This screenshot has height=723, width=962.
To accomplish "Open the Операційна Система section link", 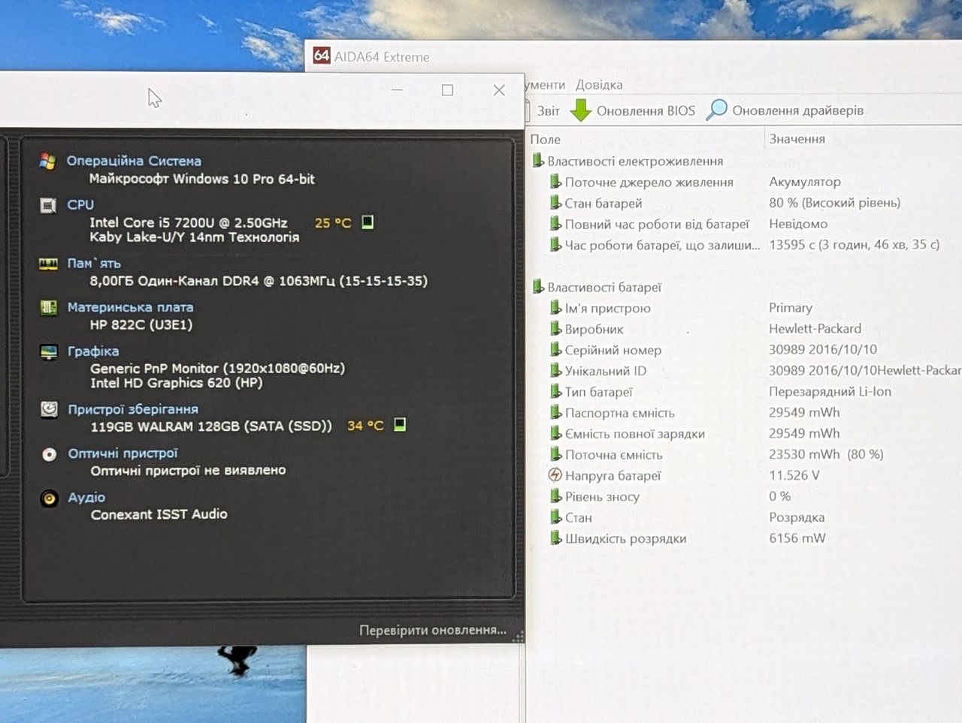I will pos(134,161).
